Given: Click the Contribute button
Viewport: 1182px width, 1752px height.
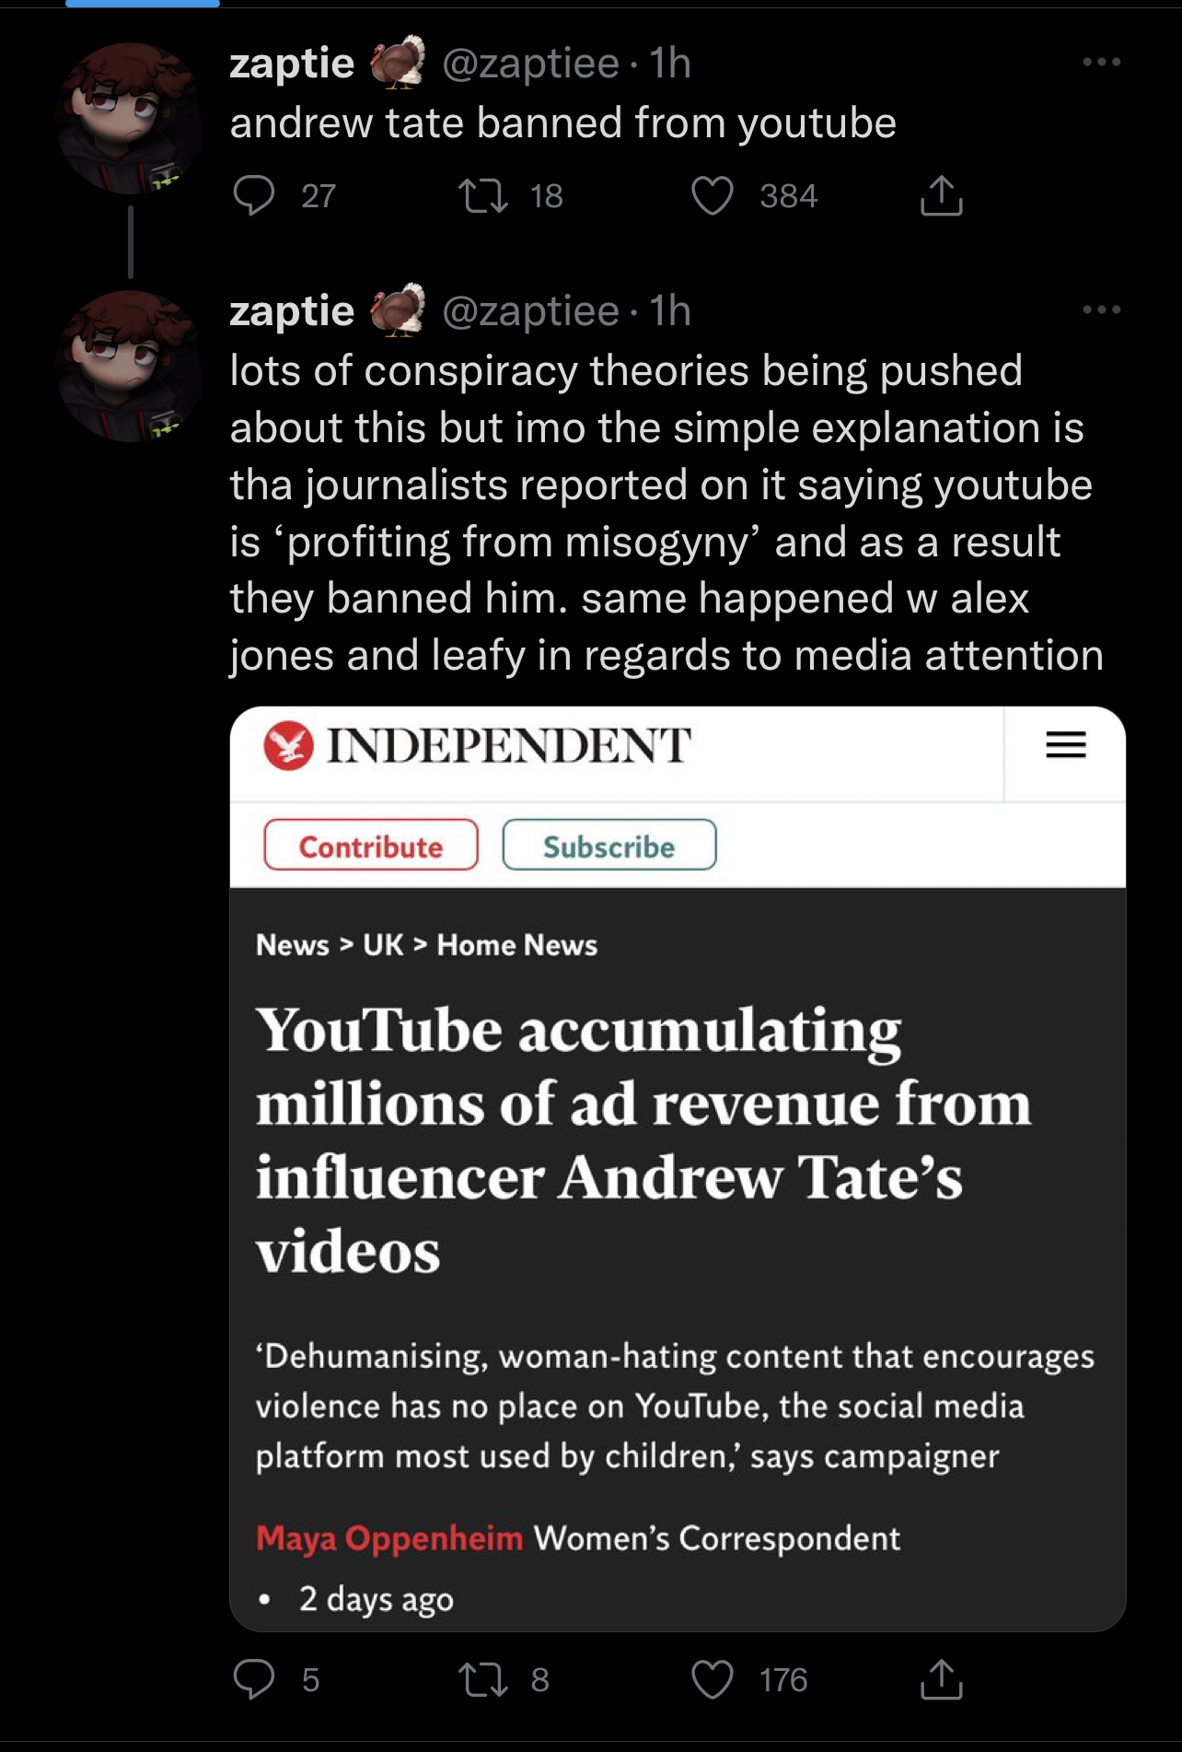Looking at the screenshot, I should click(371, 845).
